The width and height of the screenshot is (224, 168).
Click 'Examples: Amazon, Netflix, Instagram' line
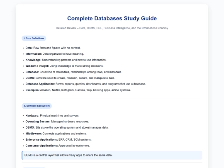(x=78, y=90)
